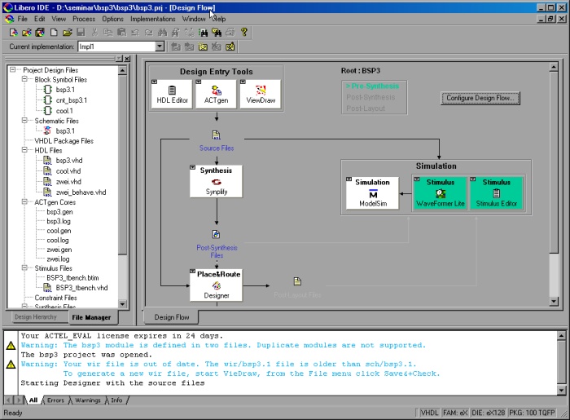Click the New Project toolbar icon
Viewport: 570px width, 420px height.
[14, 33]
